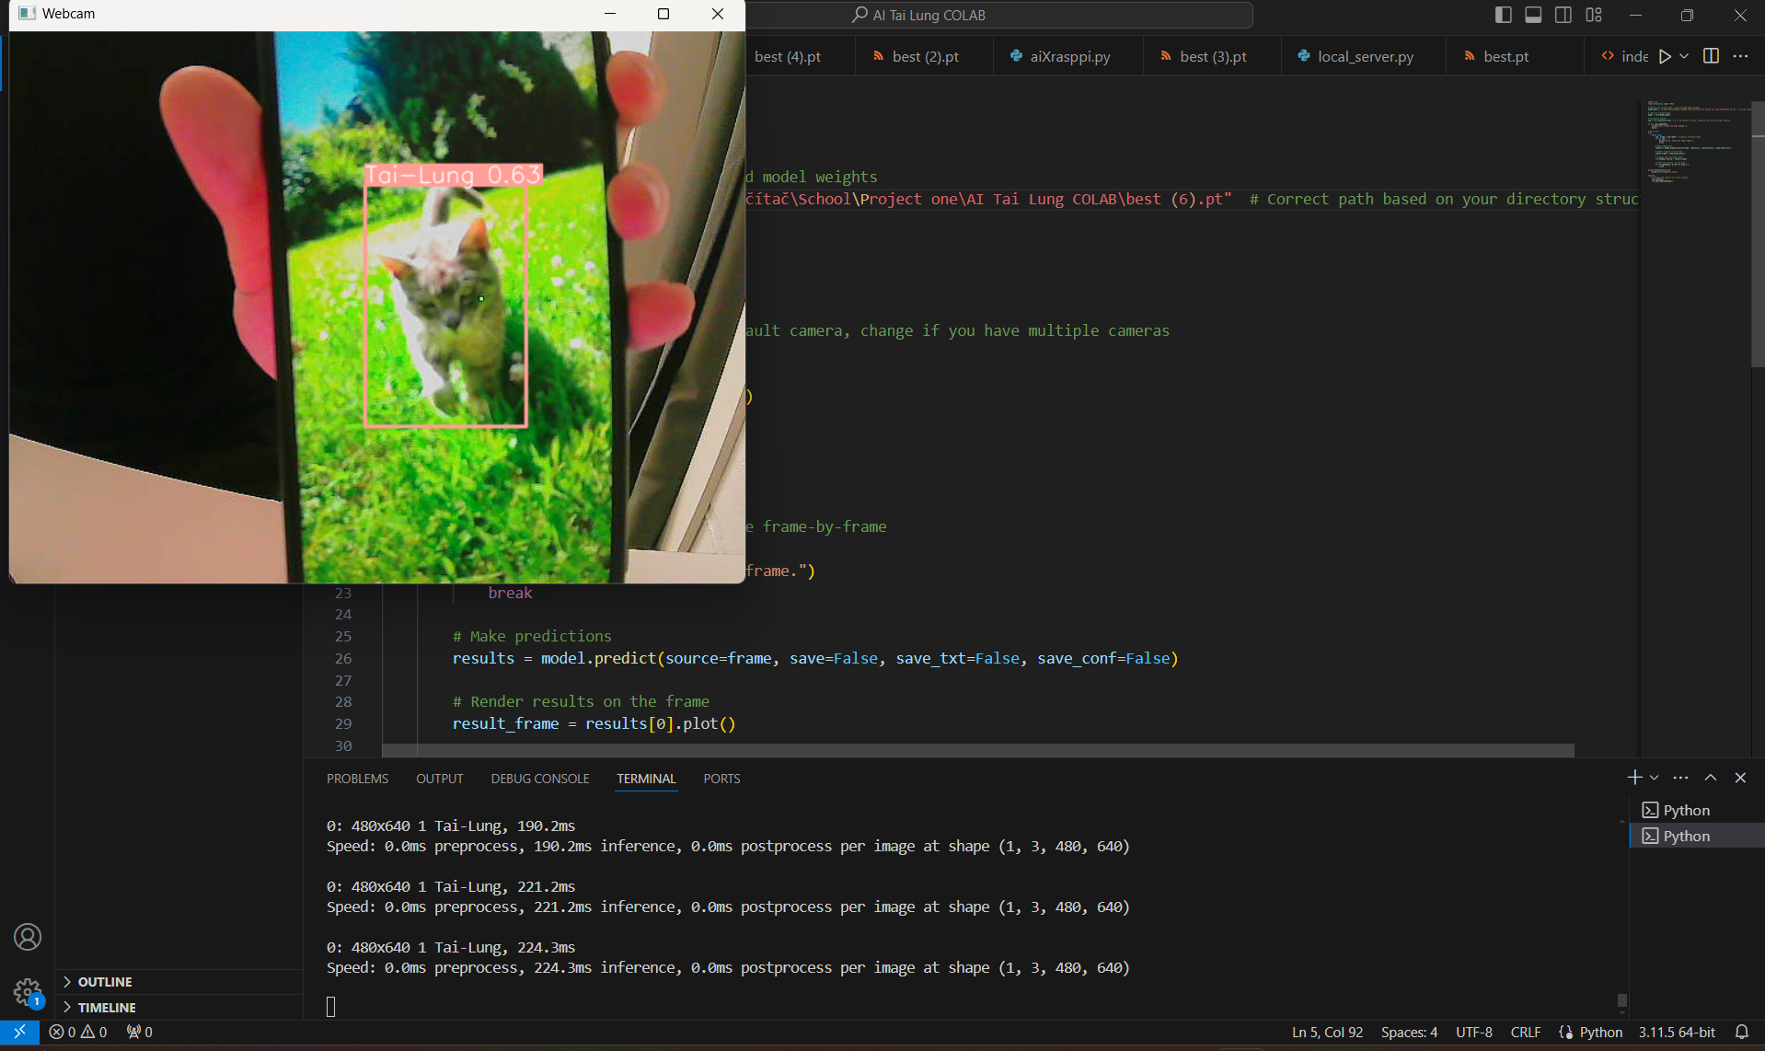Change encoding via UTF-8
Image resolution: width=1765 pixels, height=1051 pixels.
[x=1473, y=1033]
